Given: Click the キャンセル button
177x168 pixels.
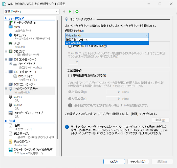Looking at the screenshot, I should point(138,161).
